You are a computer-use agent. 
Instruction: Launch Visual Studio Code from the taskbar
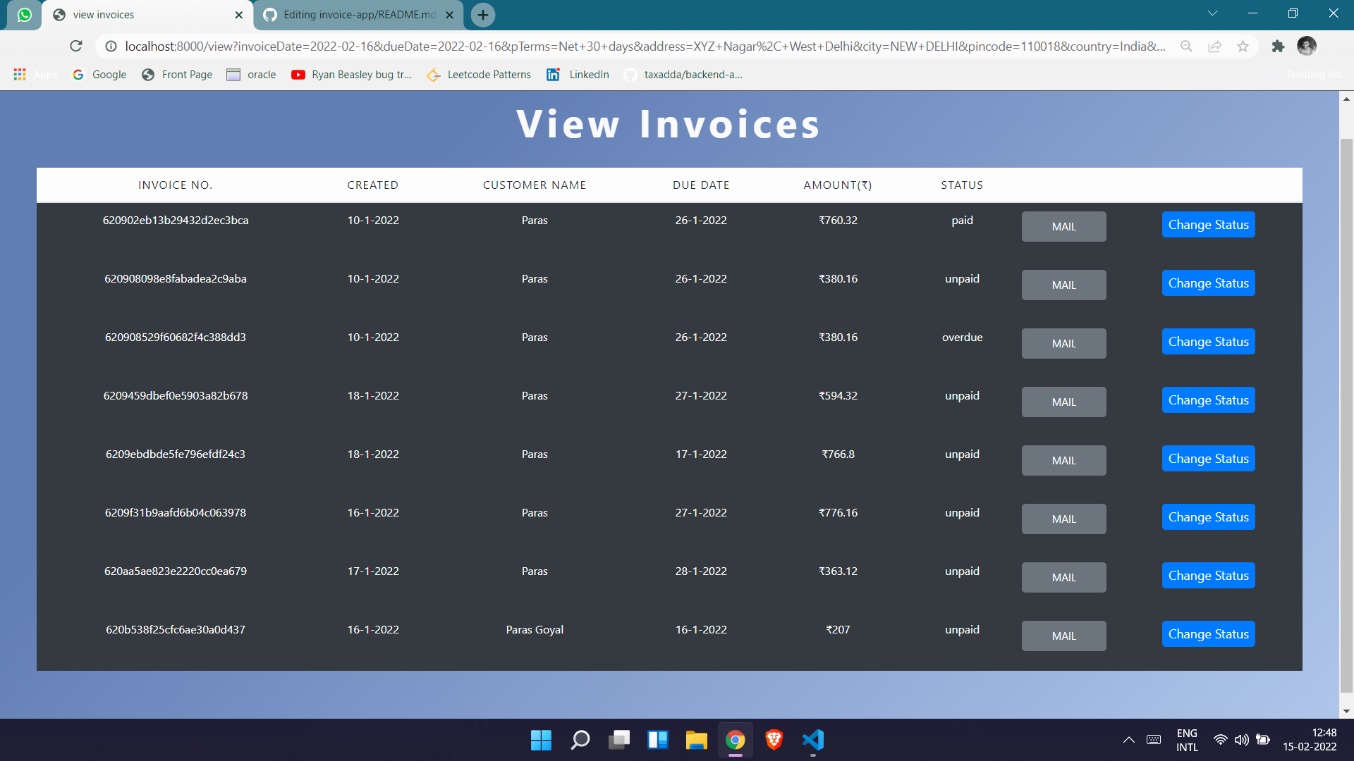point(812,740)
